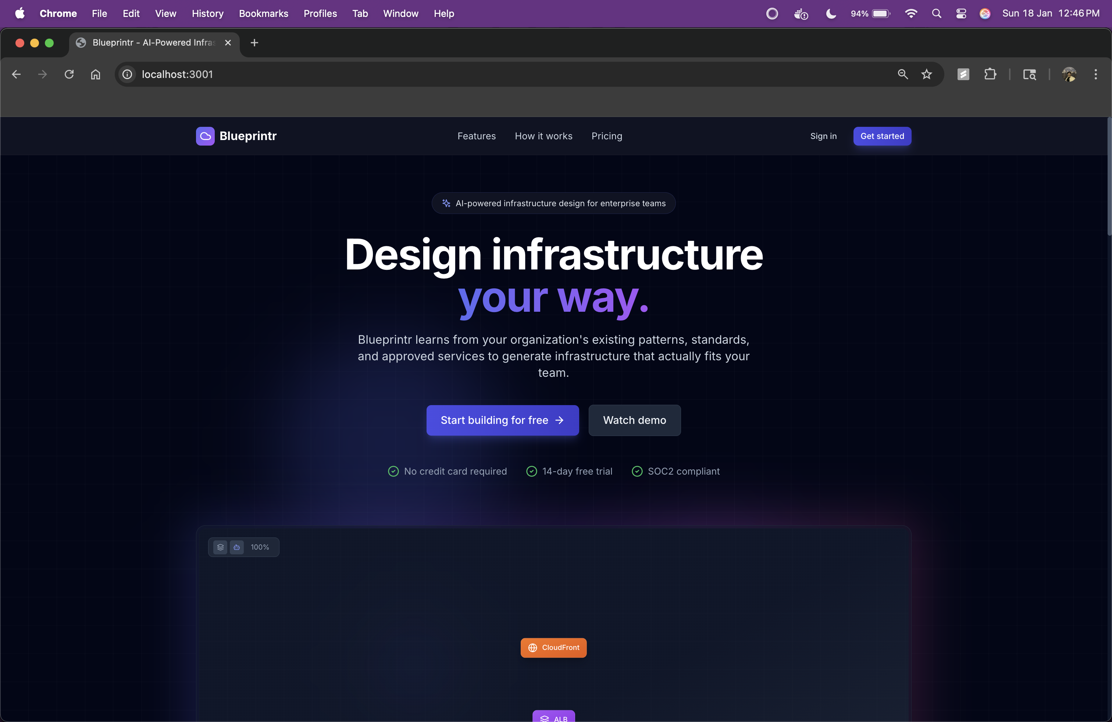Click the browser home button
The image size is (1112, 722).
click(x=96, y=74)
